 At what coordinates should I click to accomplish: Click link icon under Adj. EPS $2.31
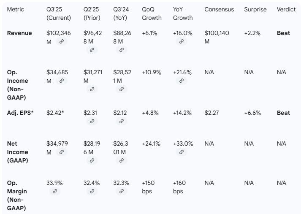(x=92, y=121)
